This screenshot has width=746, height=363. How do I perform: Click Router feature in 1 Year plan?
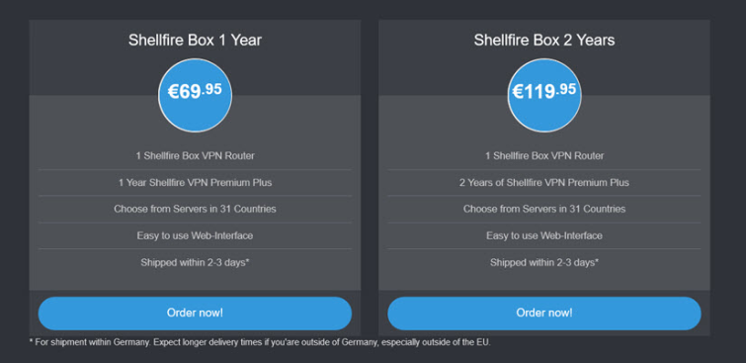pyautogui.click(x=195, y=155)
